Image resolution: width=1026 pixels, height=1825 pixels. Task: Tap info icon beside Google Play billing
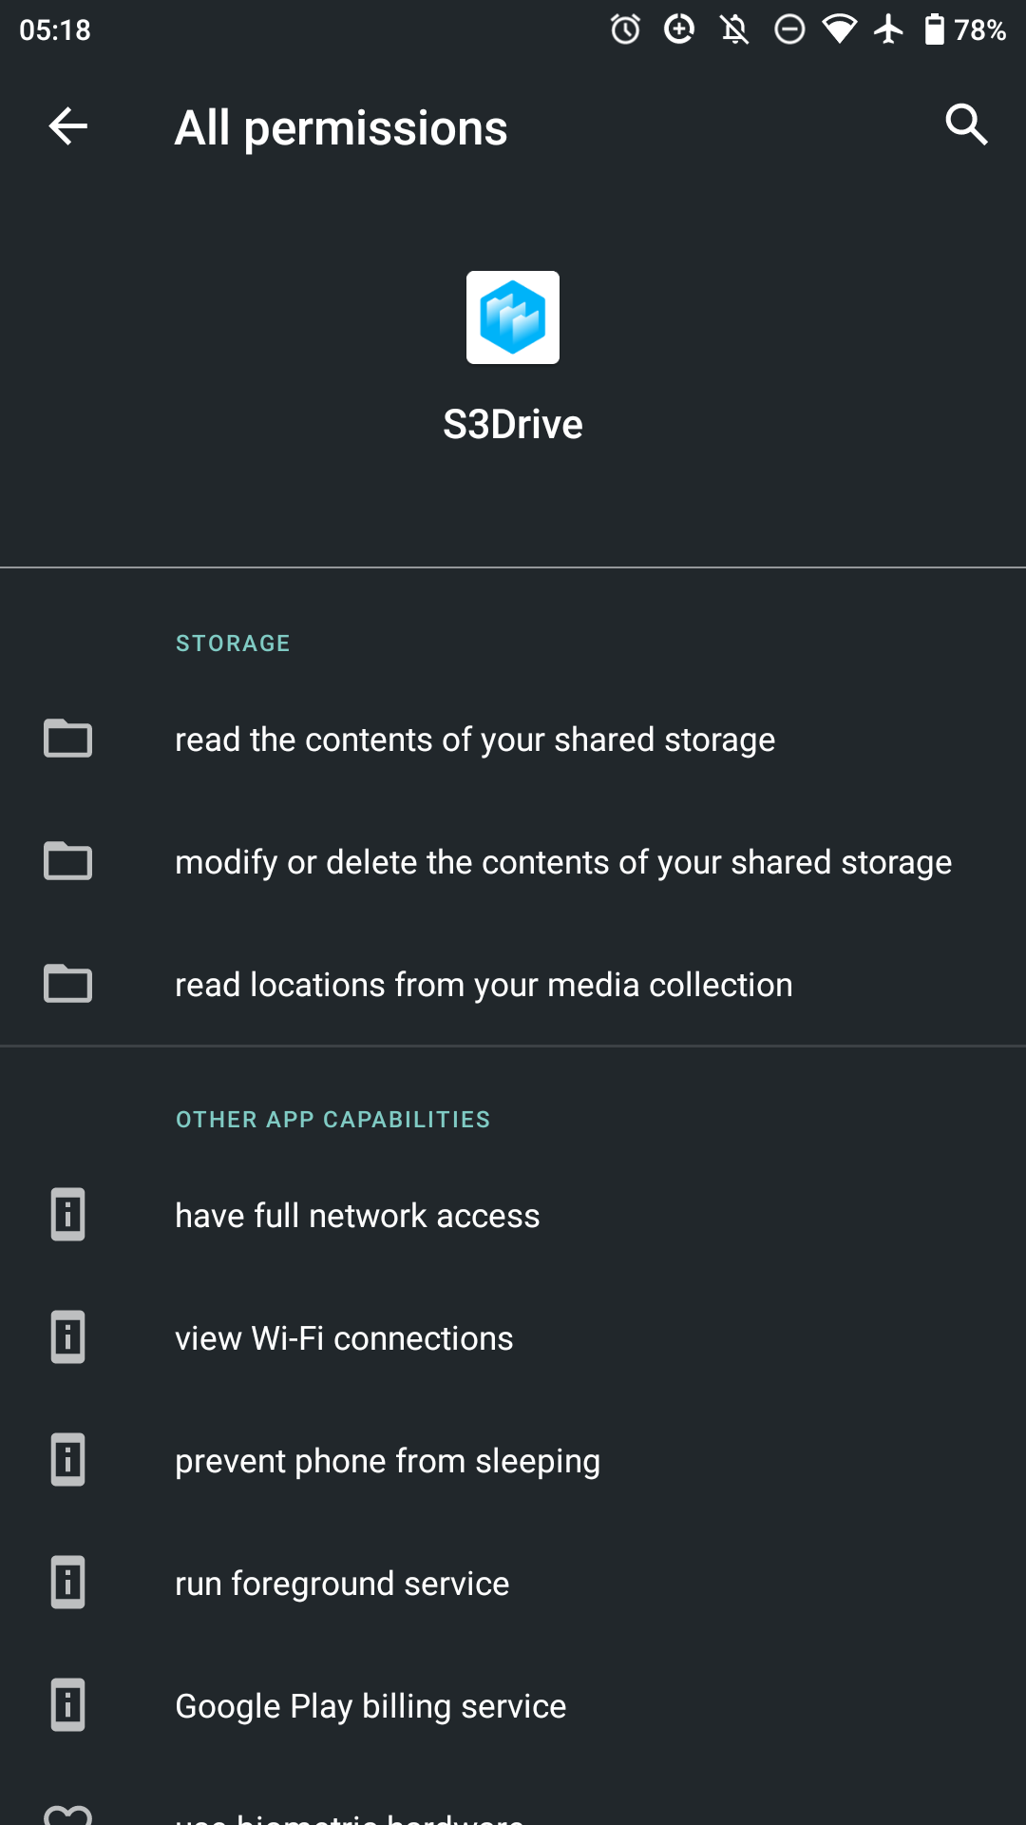pyautogui.click(x=67, y=1705)
